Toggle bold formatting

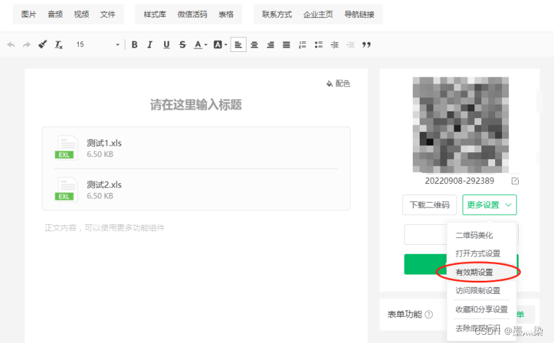coord(134,45)
